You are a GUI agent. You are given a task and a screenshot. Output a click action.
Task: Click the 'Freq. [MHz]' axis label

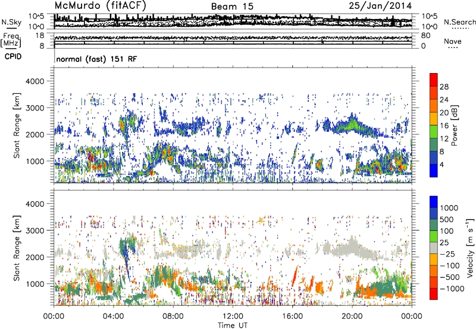coord(11,40)
